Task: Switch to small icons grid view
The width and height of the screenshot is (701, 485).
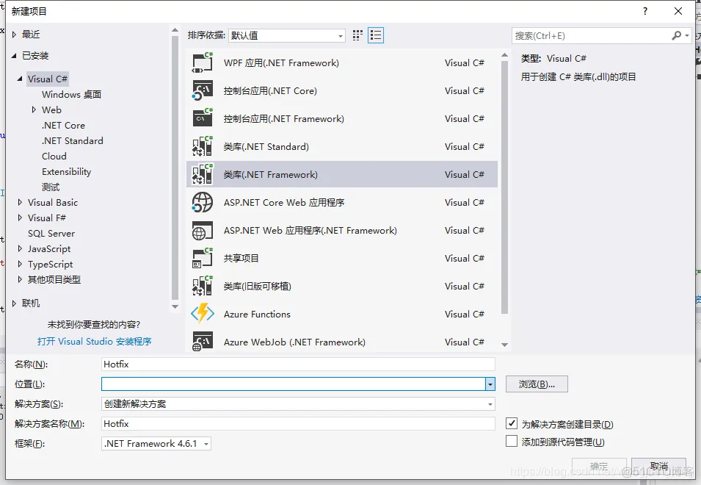Action: (357, 35)
